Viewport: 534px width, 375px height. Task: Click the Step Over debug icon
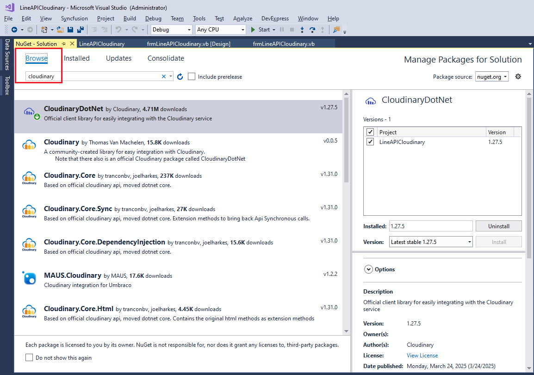[x=312, y=30]
